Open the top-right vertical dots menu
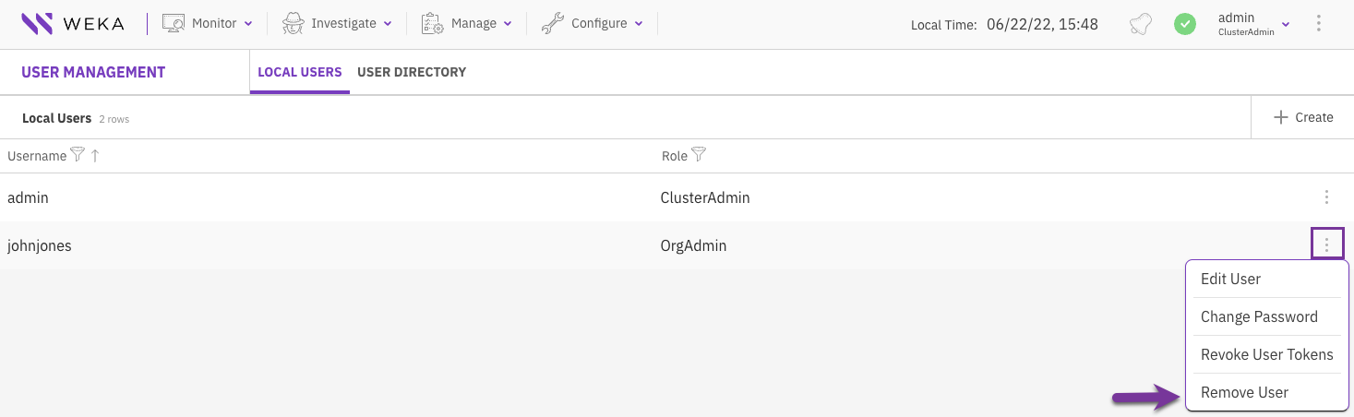The image size is (1354, 417). coord(1317,24)
